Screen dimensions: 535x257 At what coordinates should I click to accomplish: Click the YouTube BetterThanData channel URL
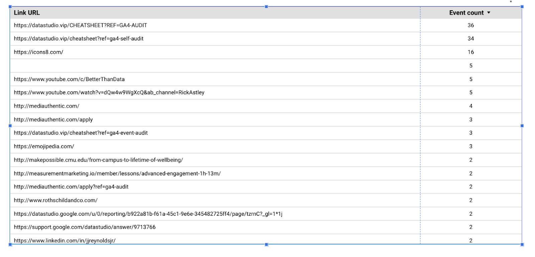coord(69,79)
